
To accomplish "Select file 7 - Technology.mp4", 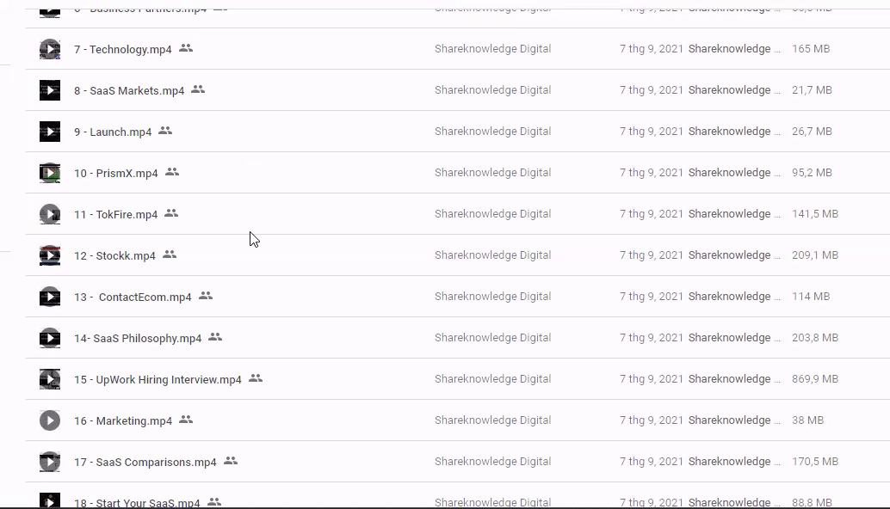I will click(123, 50).
